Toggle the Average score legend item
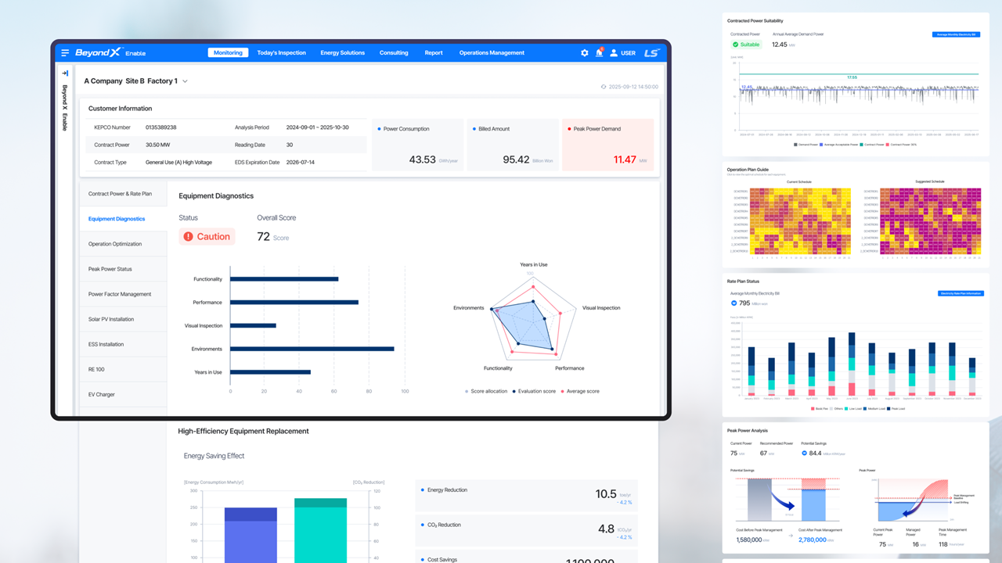 563,391
